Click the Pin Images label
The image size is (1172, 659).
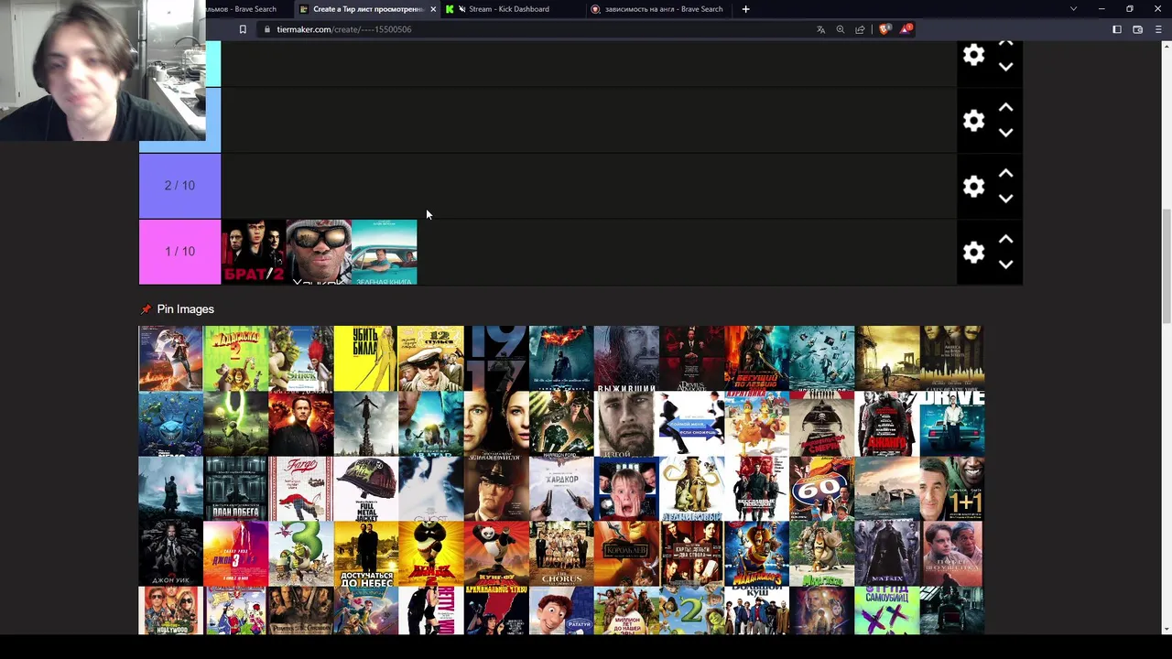[185, 309]
